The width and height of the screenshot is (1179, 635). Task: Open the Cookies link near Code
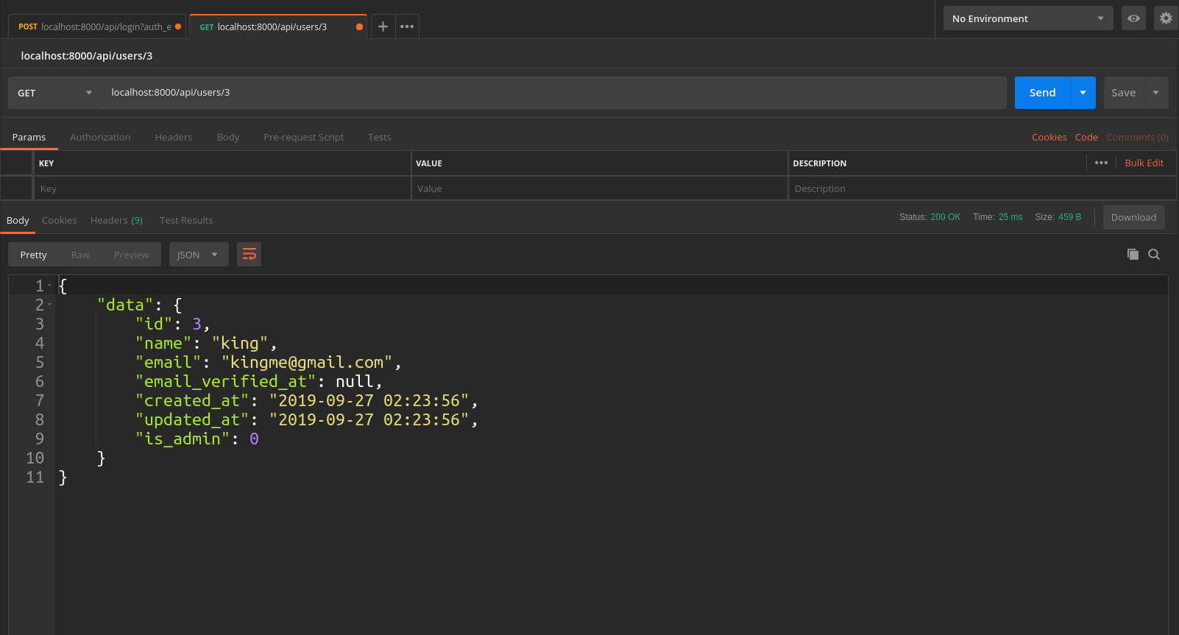tap(1049, 138)
